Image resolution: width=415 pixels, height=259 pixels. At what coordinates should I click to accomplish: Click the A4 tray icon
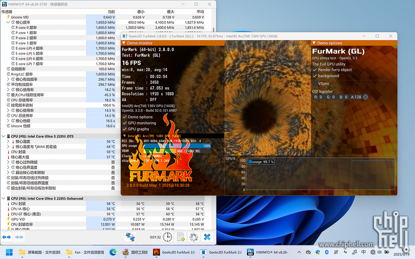point(345,252)
